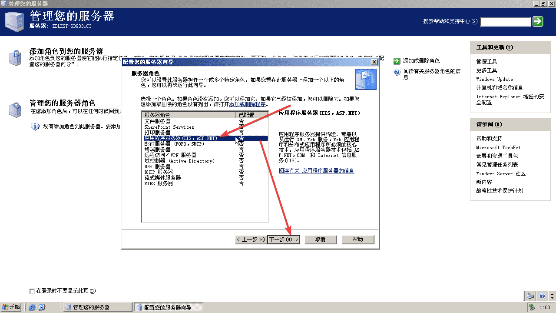556x313 pixels.
Task: Open Windows Update link in the tools panel
Action: [494, 79]
